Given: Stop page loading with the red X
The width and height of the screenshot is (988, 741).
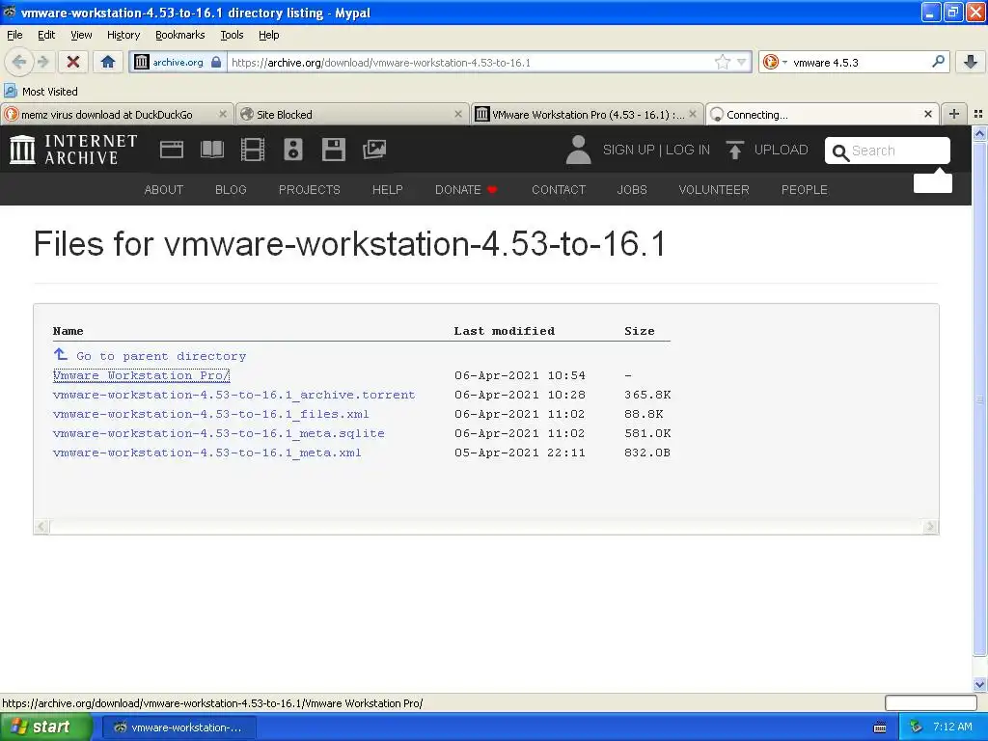Looking at the screenshot, I should pos(73,62).
